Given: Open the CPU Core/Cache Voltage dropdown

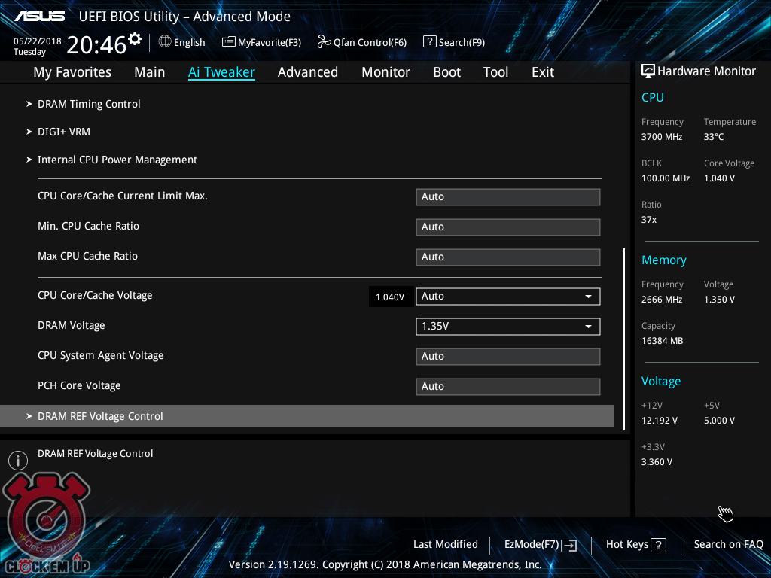Looking at the screenshot, I should tap(507, 297).
